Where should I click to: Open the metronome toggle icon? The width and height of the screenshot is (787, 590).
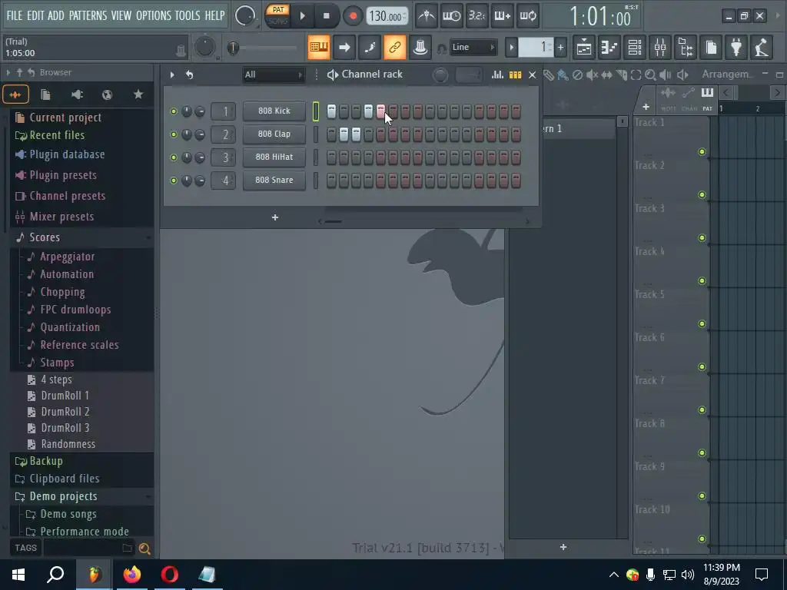pyautogui.click(x=427, y=16)
